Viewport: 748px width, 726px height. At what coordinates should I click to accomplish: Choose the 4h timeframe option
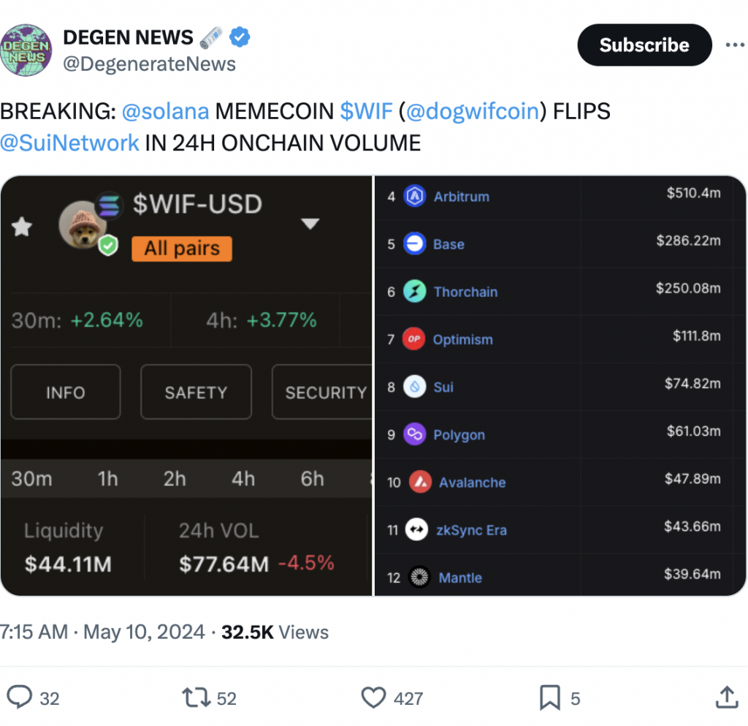(x=243, y=479)
